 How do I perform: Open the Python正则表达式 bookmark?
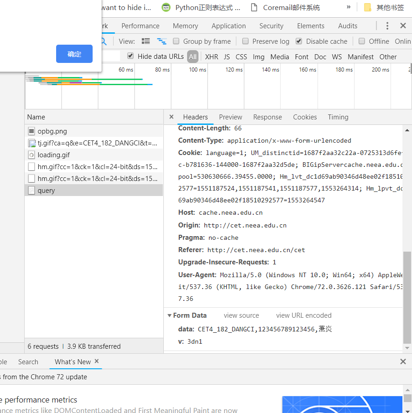click(201, 7)
